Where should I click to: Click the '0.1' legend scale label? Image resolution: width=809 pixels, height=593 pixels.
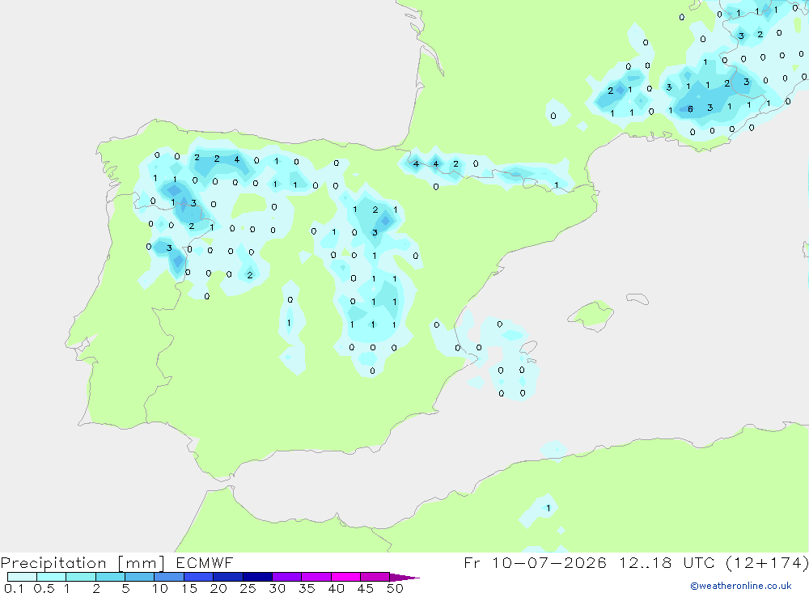coord(14,588)
